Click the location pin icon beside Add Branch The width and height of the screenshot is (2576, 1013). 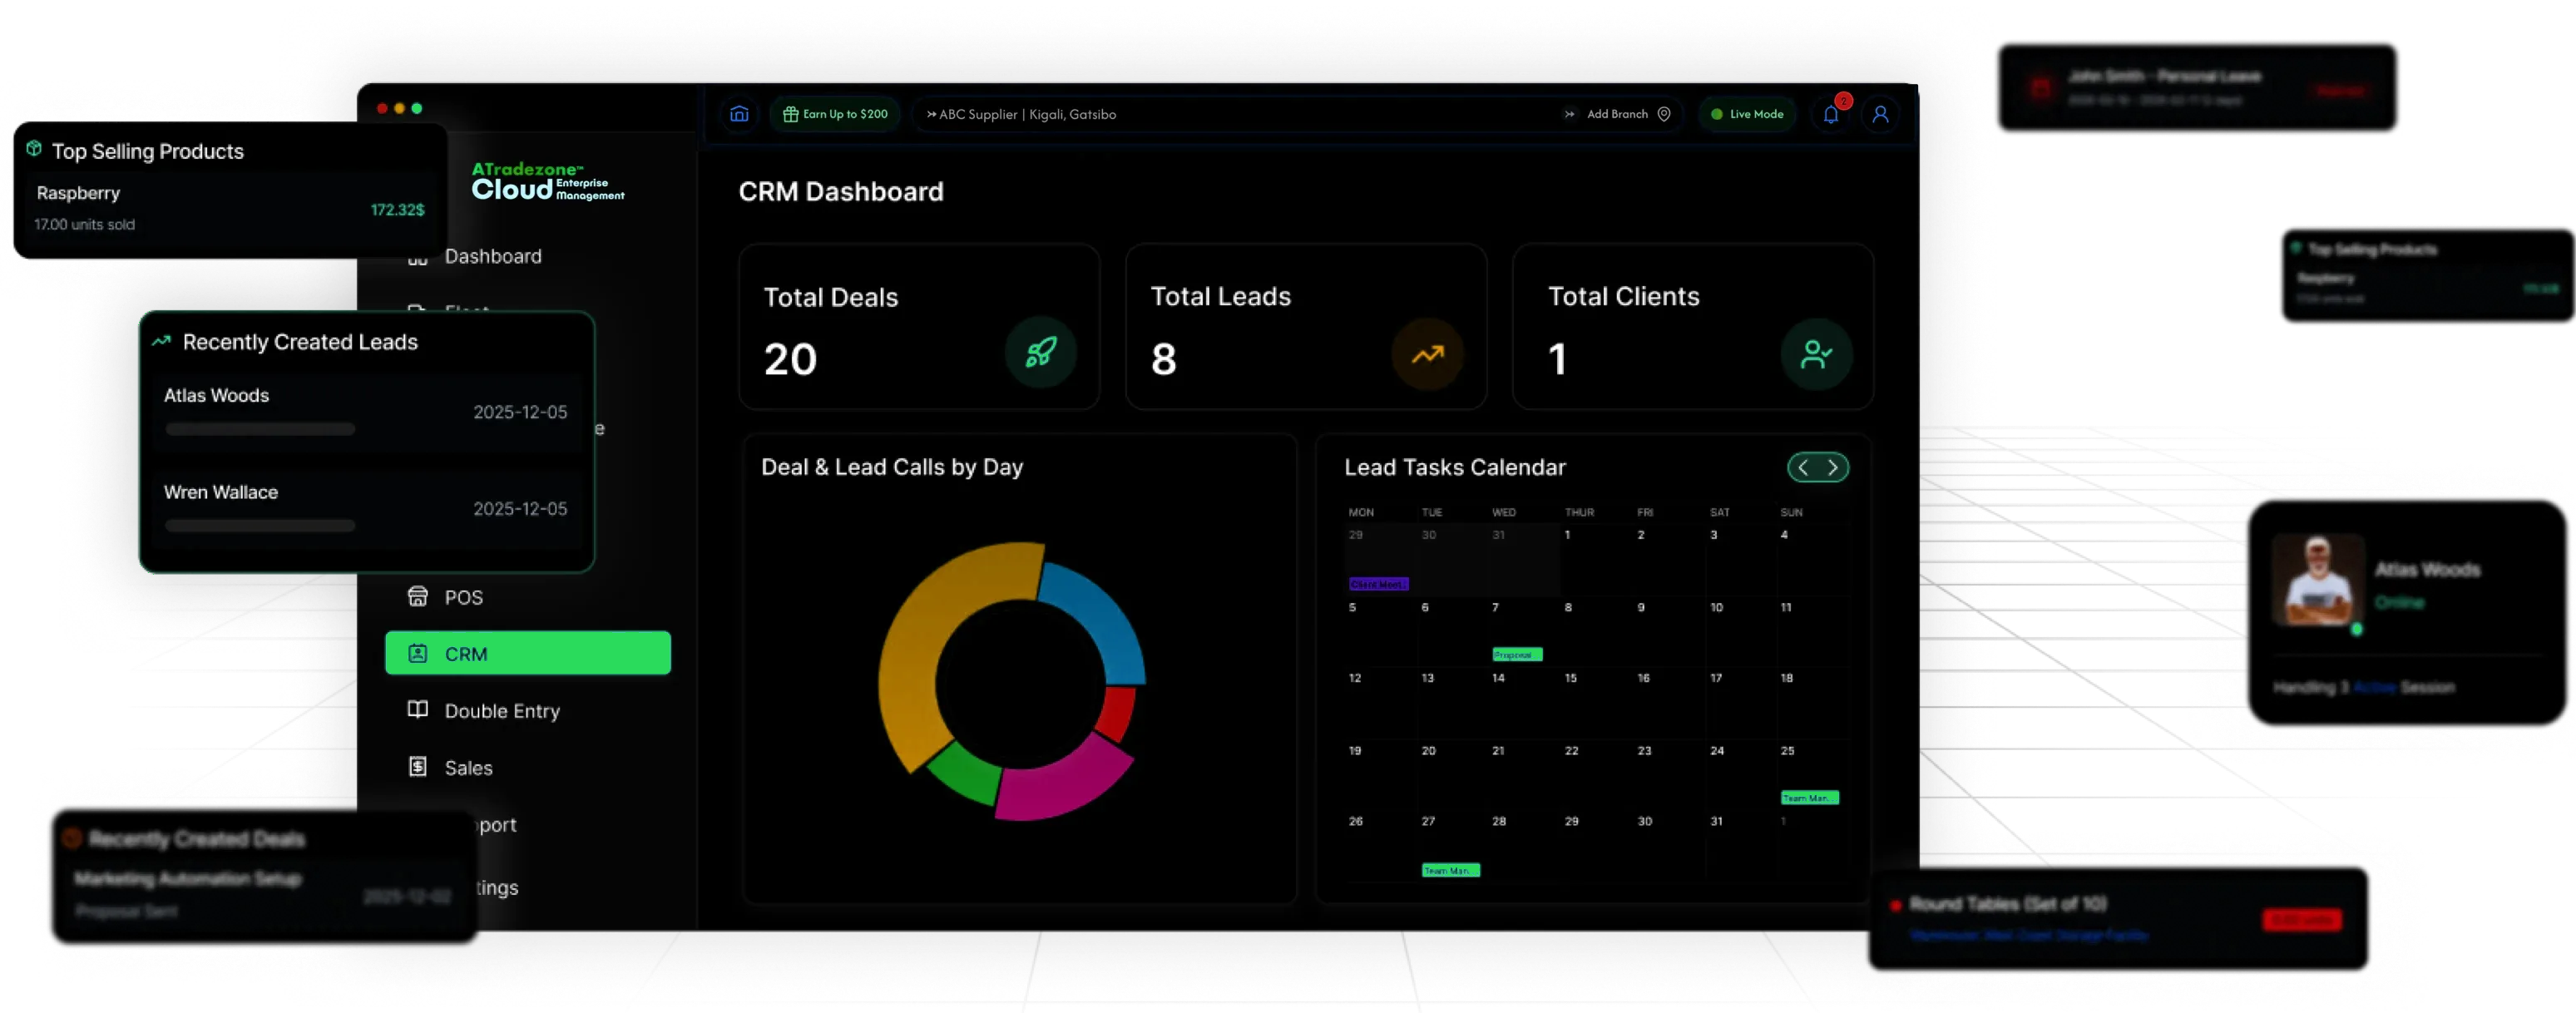tap(1664, 114)
